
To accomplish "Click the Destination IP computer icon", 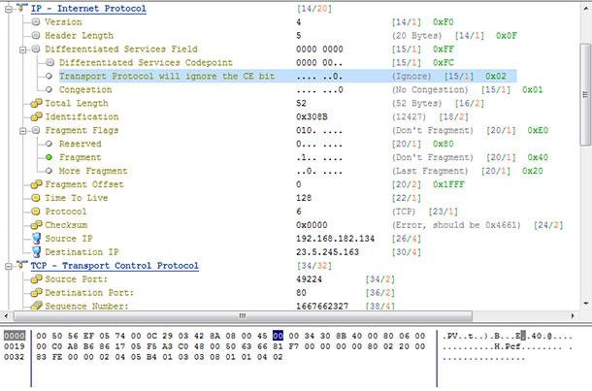I will 36,251.
